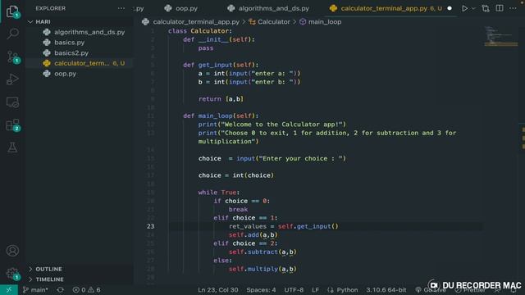Open the Manage gear settings
This screenshot has height=295, width=525.
point(12,273)
